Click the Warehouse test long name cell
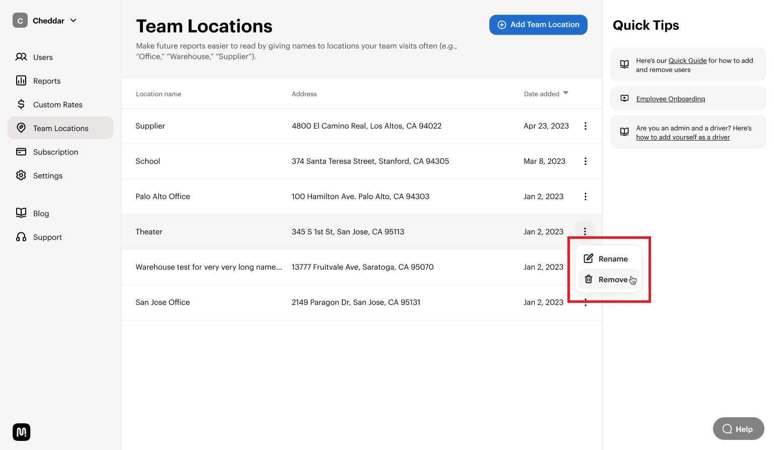The height and width of the screenshot is (450, 774). click(x=209, y=267)
